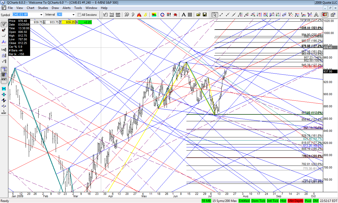This screenshot has height=203, width=338.
Task: Toggle the crosshair cursor mode button
Action: pos(4,70)
